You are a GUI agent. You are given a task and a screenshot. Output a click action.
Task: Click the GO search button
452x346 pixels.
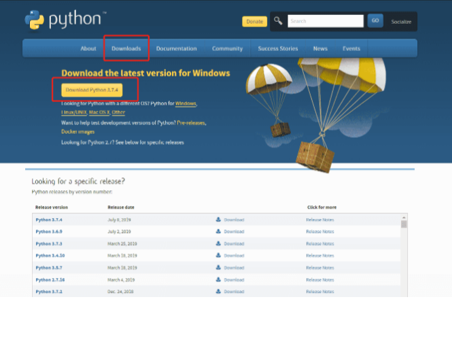(x=375, y=21)
